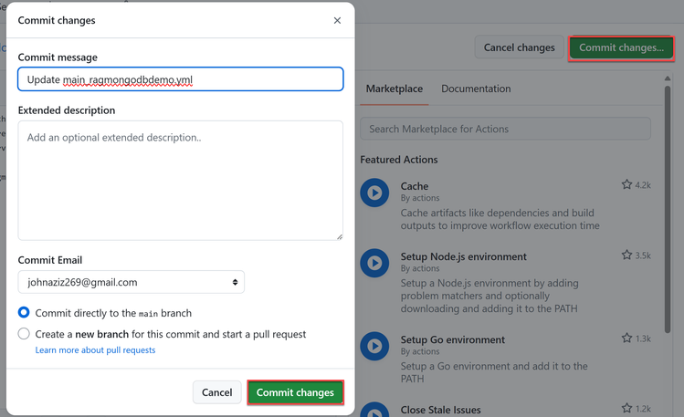Open Learn more about pull requests link
The height and width of the screenshot is (417, 684).
coord(95,350)
